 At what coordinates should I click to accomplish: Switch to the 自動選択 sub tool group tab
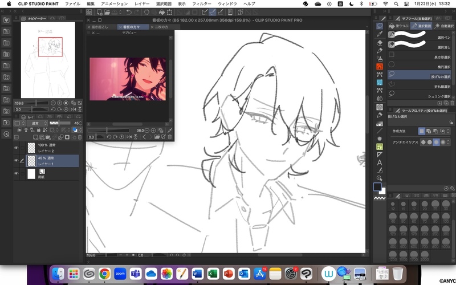[x=444, y=26]
